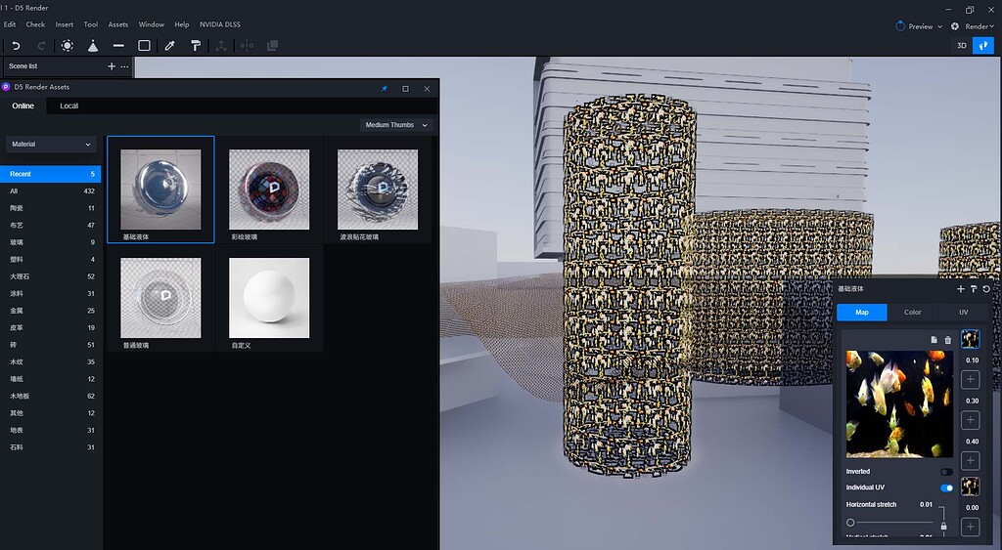
Task: Load map file using document icon
Action: (934, 340)
